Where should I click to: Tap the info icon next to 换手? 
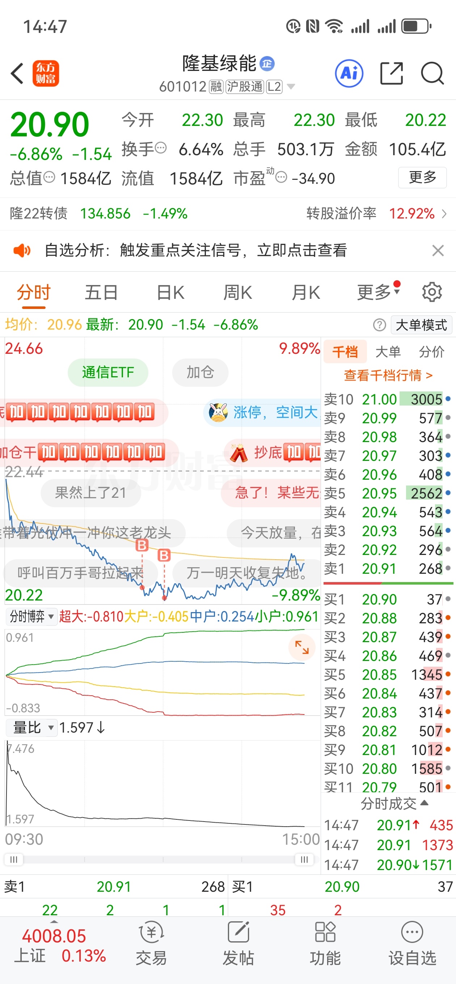click(161, 148)
